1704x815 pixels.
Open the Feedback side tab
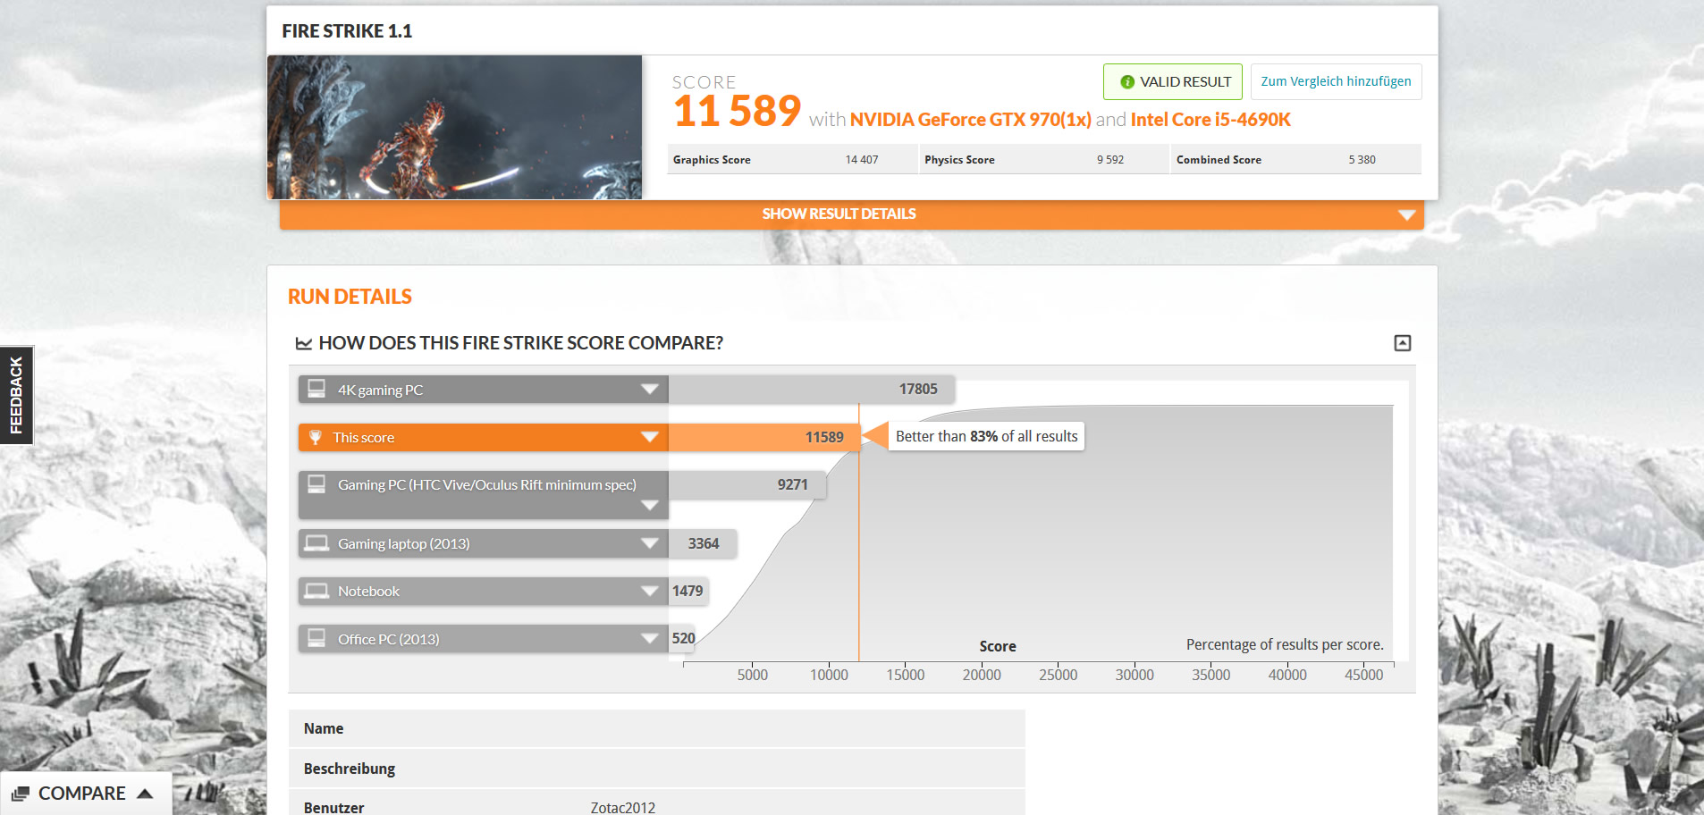click(16, 395)
